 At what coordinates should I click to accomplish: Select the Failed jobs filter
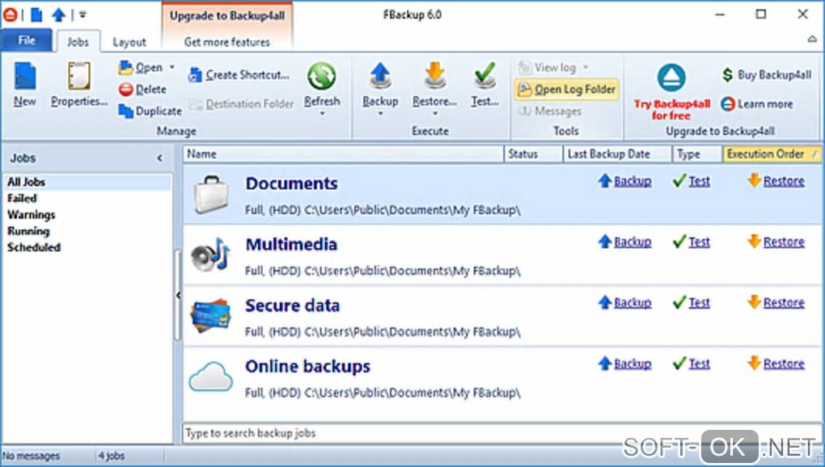click(x=22, y=198)
